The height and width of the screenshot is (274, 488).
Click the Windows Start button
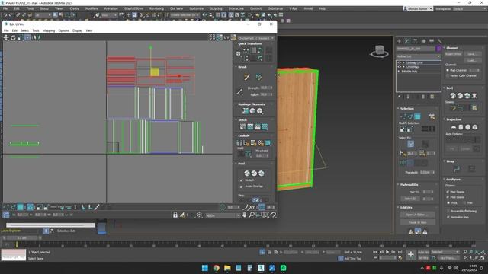tap(205, 268)
